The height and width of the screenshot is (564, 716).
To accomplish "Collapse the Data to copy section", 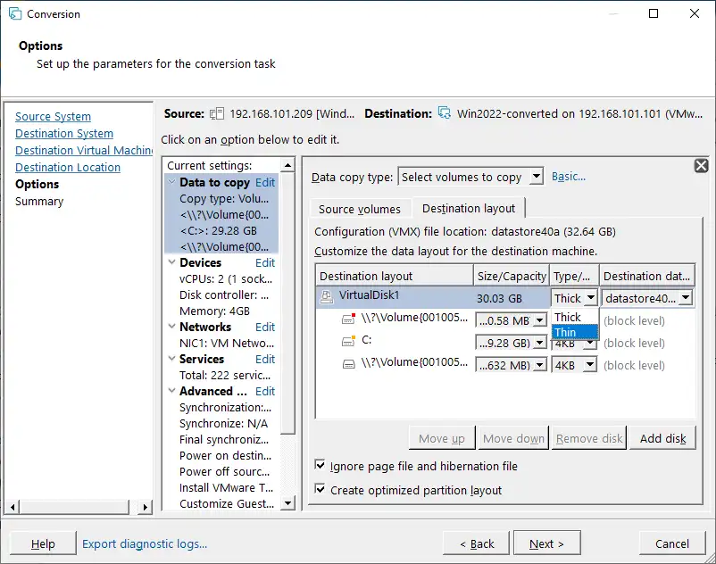I will 172,182.
